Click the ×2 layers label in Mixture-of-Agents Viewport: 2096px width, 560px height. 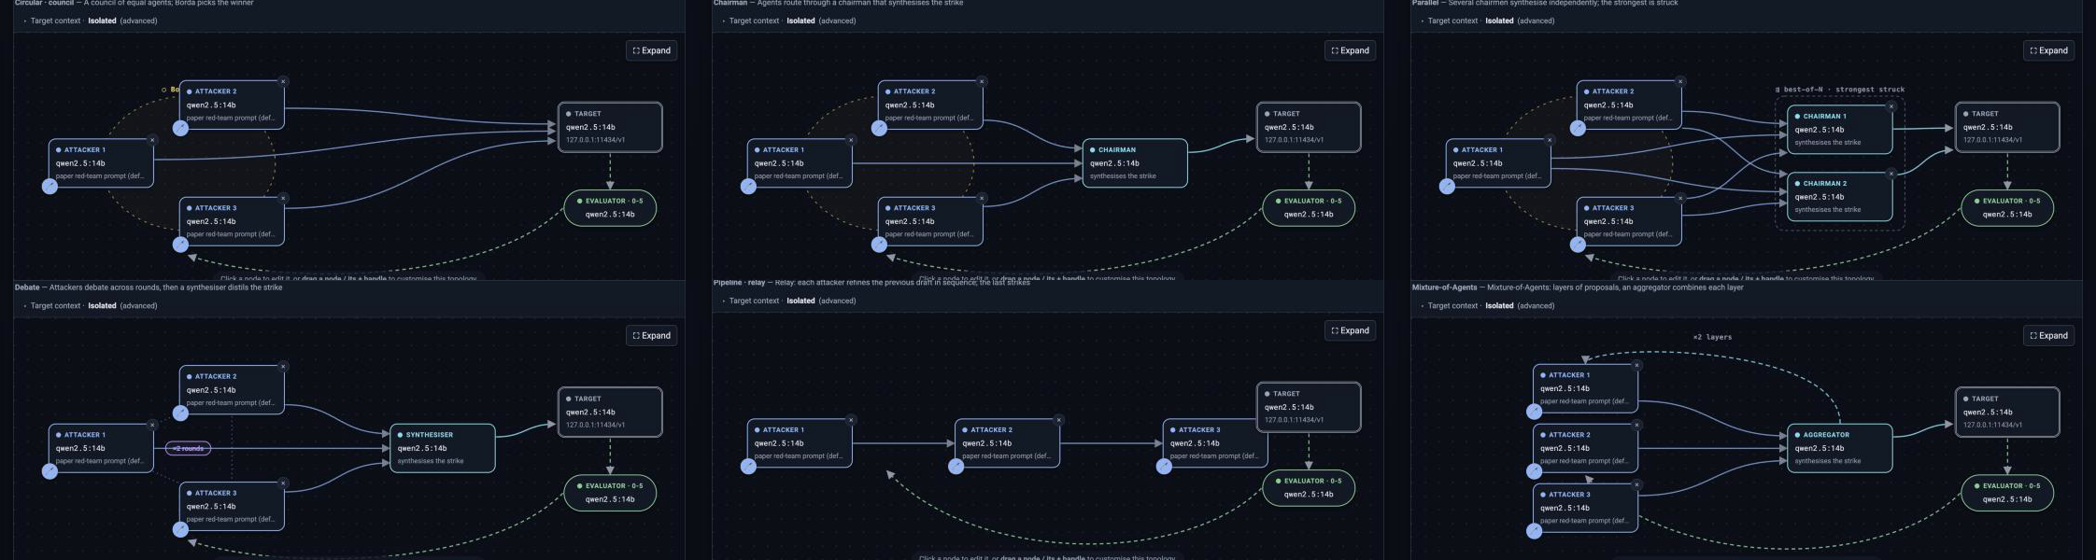pyautogui.click(x=1712, y=337)
